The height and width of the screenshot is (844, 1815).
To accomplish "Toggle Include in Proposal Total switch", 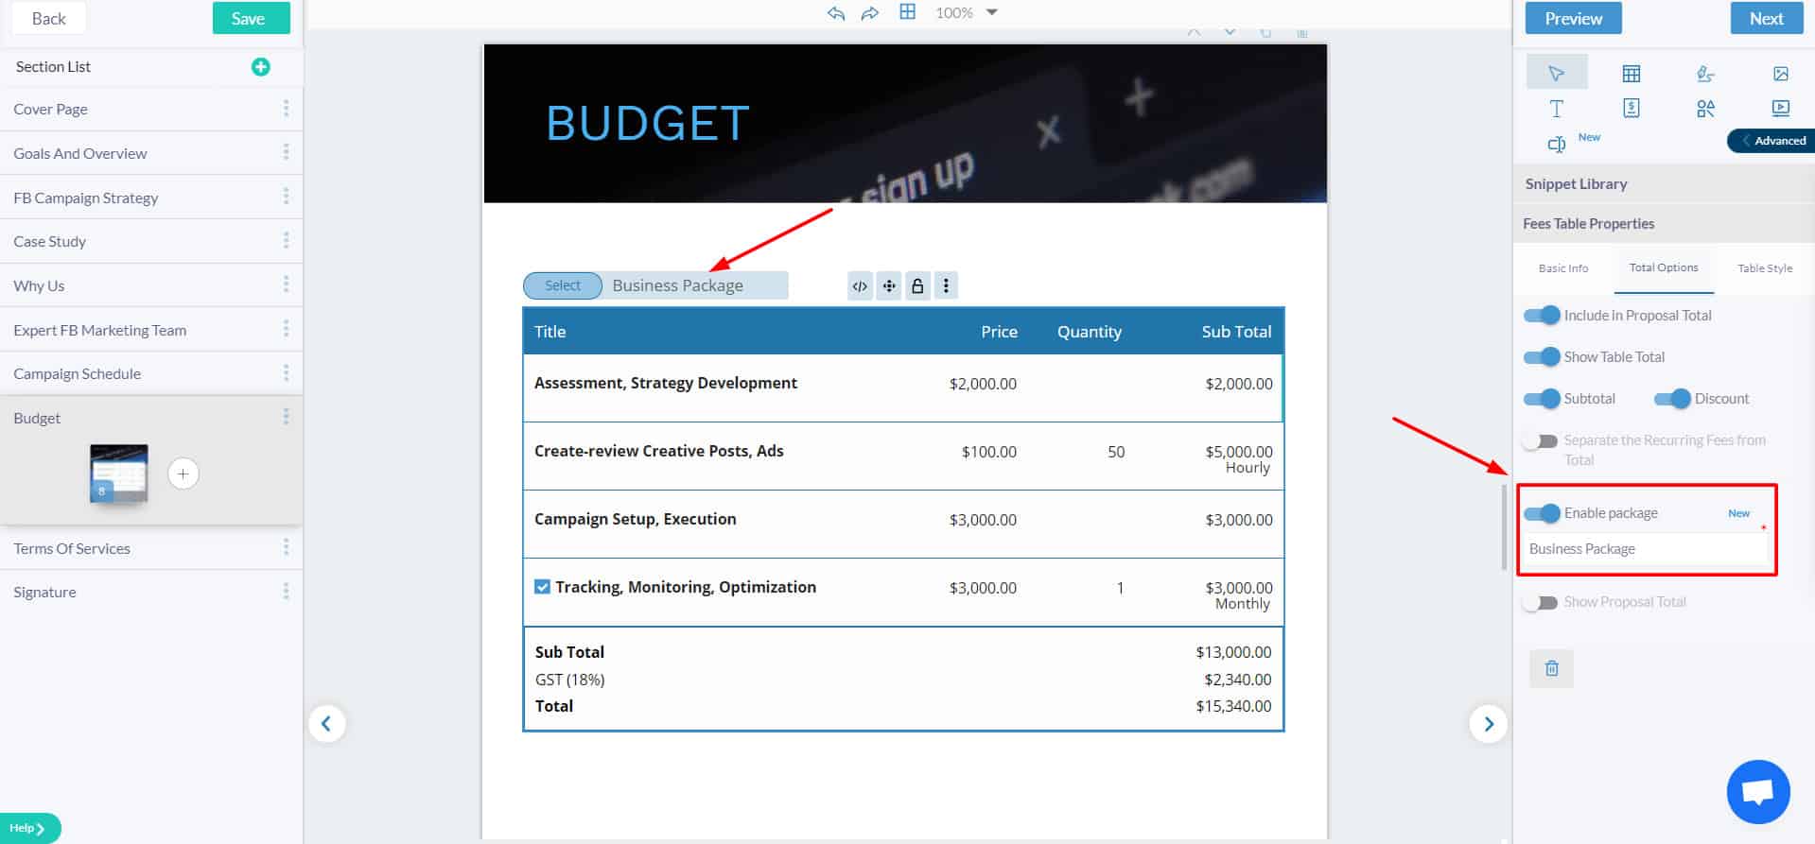I will (x=1542, y=316).
